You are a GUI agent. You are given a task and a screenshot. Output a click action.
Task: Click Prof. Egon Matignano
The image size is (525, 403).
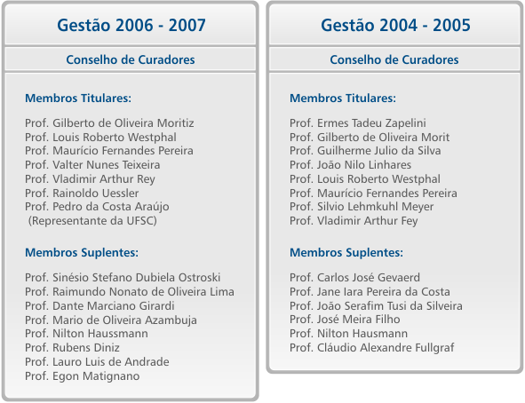82,376
